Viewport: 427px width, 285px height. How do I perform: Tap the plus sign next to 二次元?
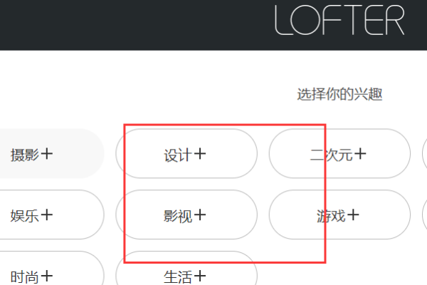click(360, 154)
